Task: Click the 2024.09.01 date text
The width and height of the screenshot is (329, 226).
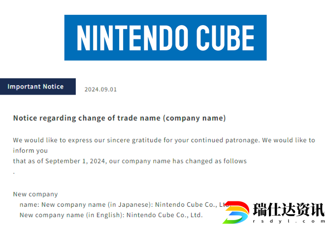Action: pyautogui.click(x=100, y=90)
